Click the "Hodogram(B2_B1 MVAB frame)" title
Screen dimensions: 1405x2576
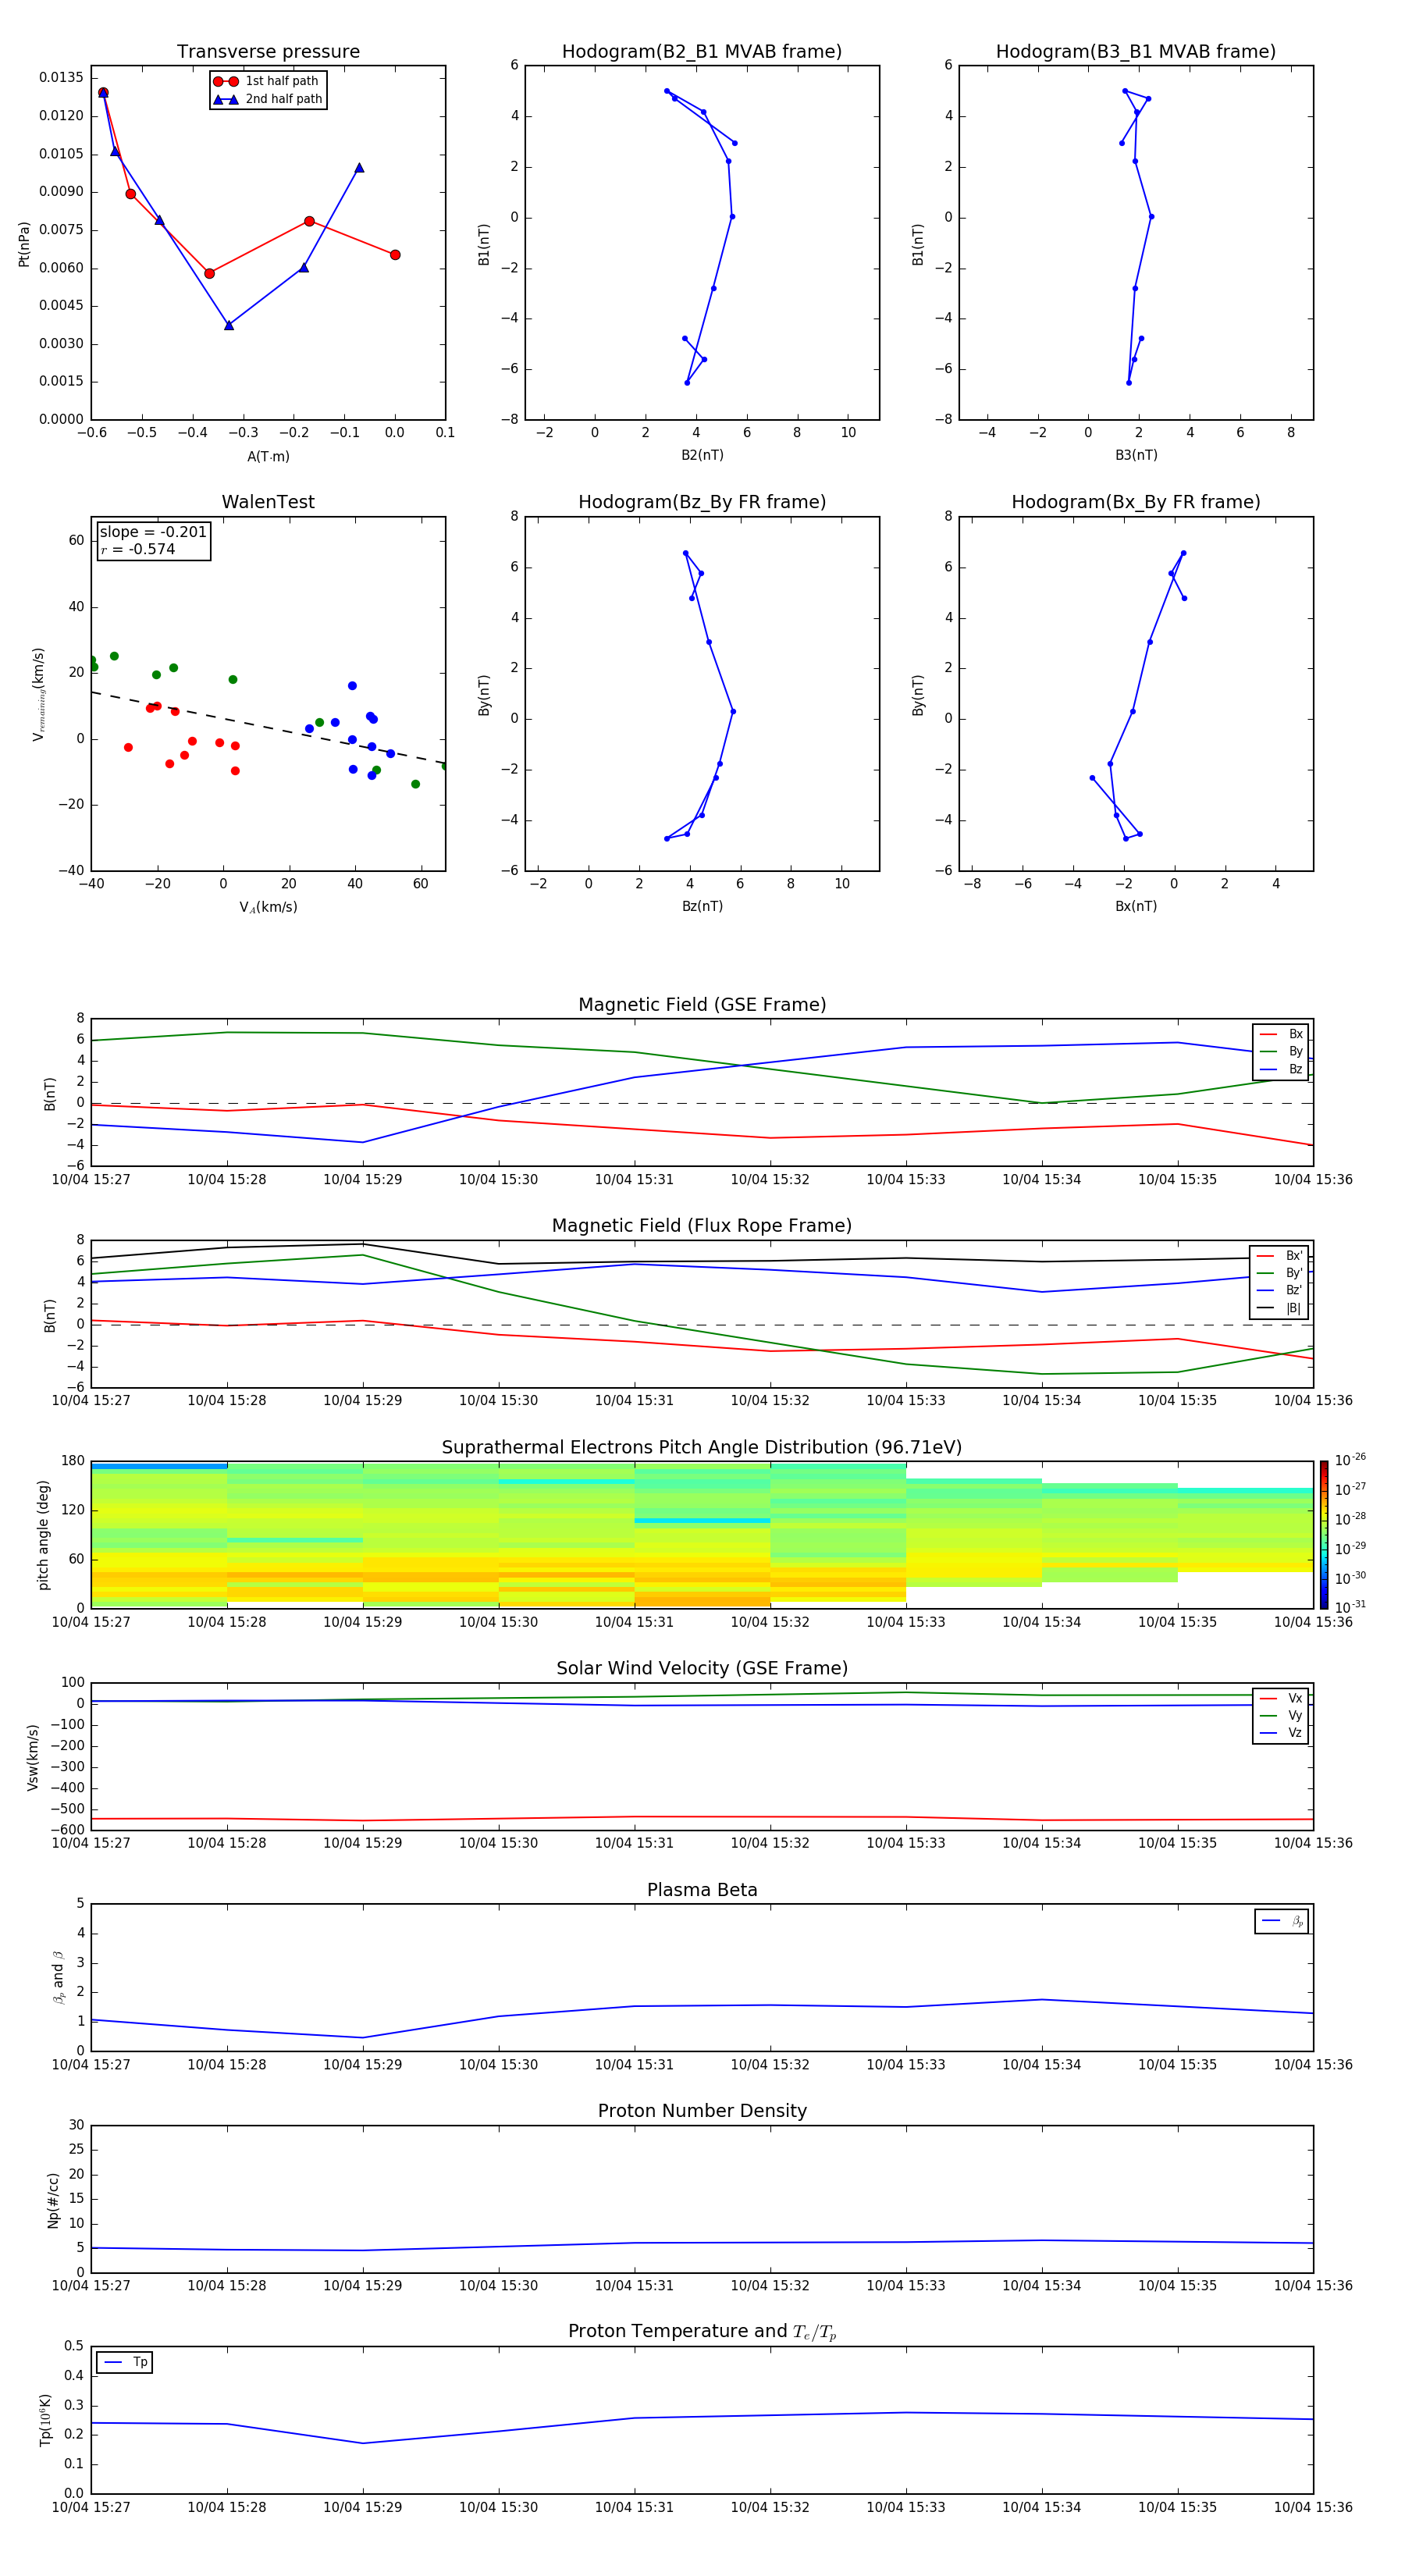[x=702, y=51]
